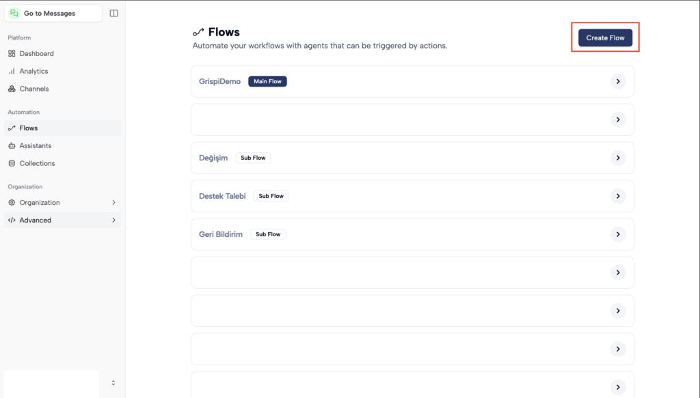Open GrispiDemo flow via its arrow
Screen dimensions: 700x398
pos(617,81)
